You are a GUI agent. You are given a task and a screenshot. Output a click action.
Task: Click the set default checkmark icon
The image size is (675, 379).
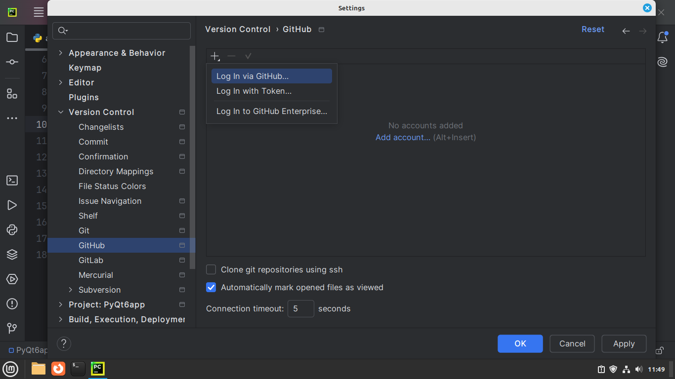248,56
